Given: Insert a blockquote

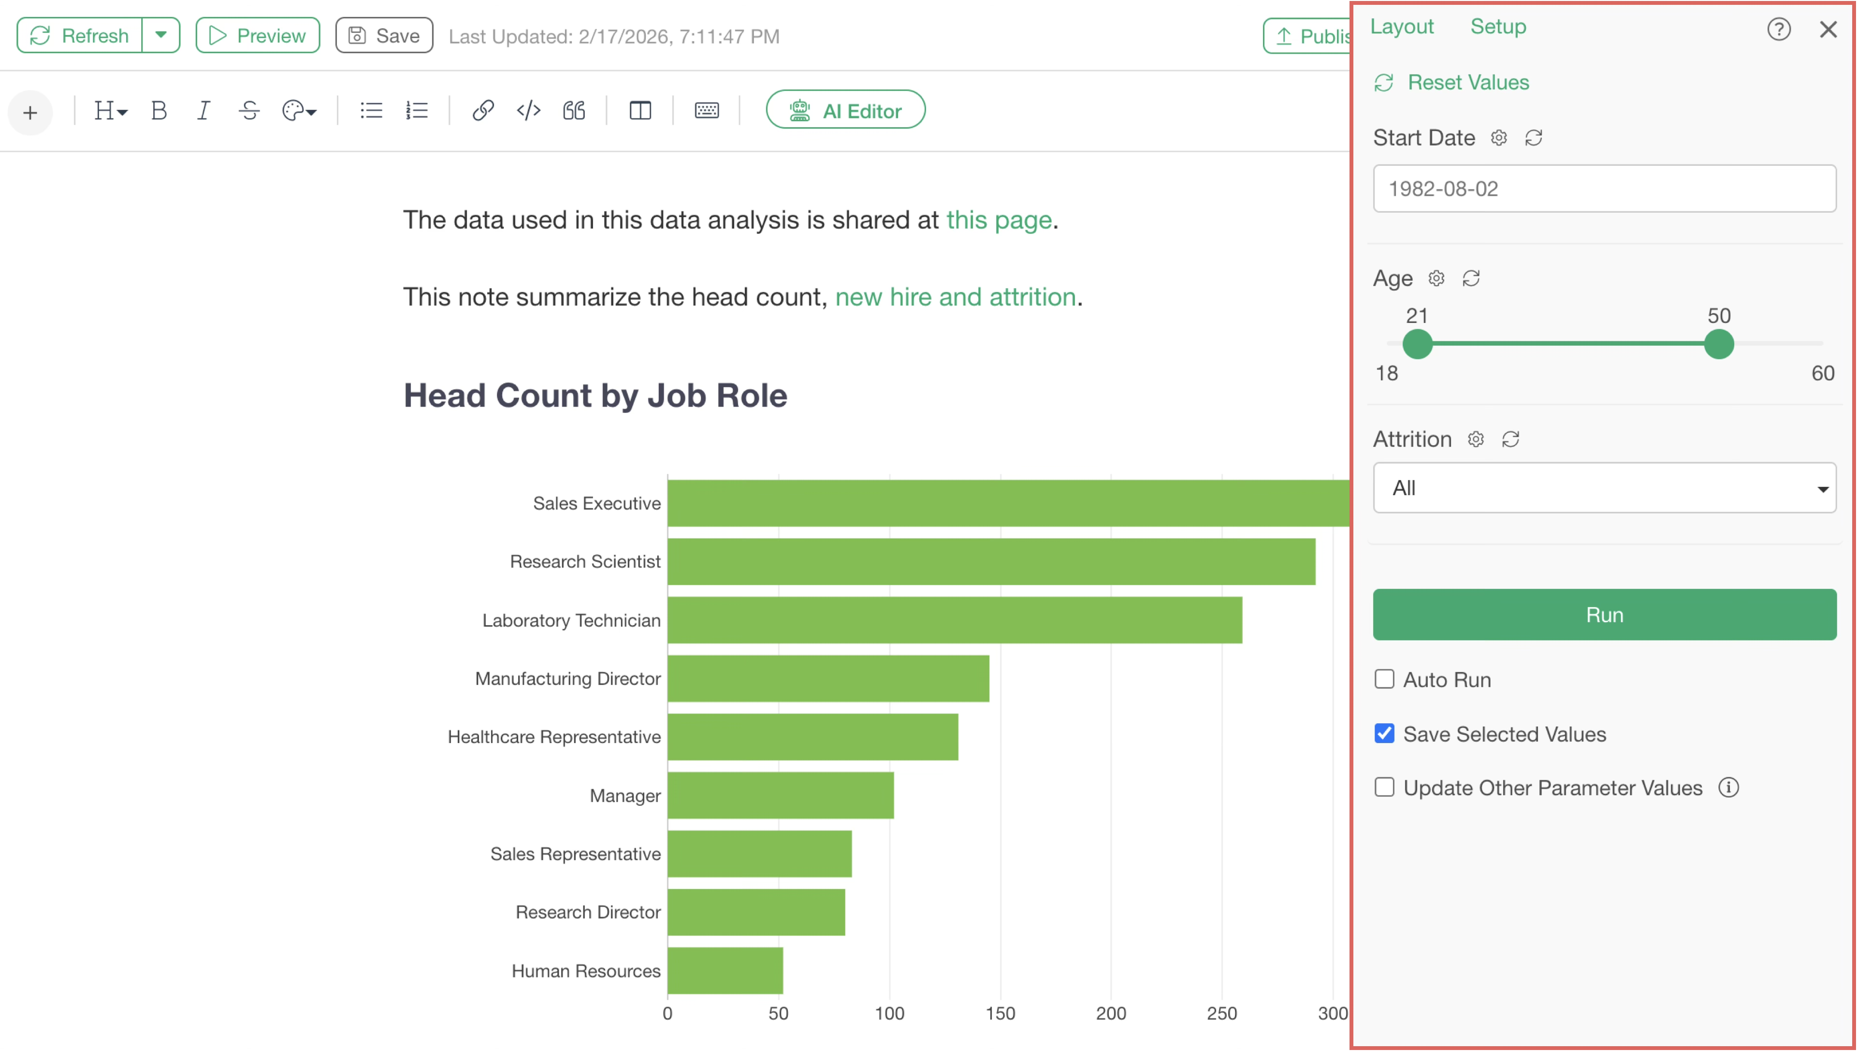Looking at the screenshot, I should click(x=574, y=110).
